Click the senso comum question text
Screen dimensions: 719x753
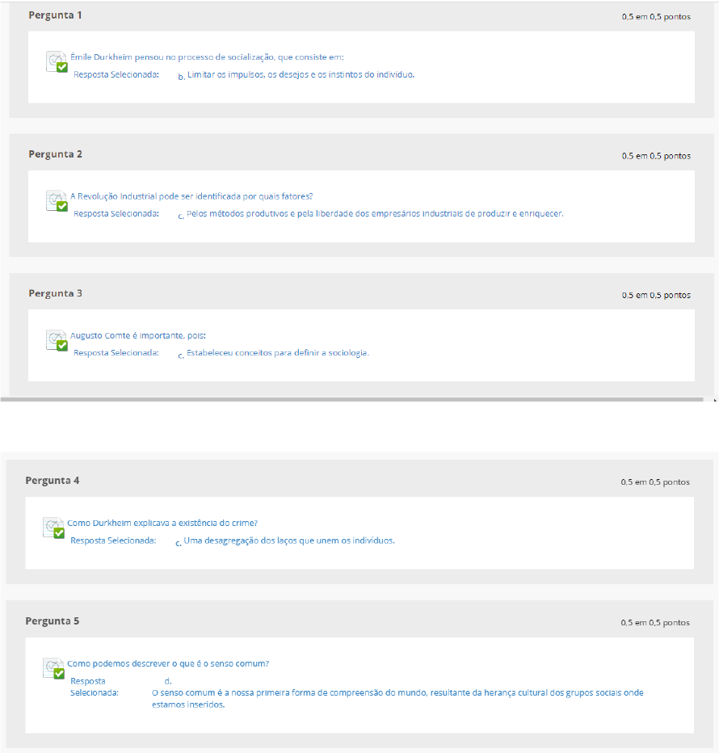tap(168, 663)
